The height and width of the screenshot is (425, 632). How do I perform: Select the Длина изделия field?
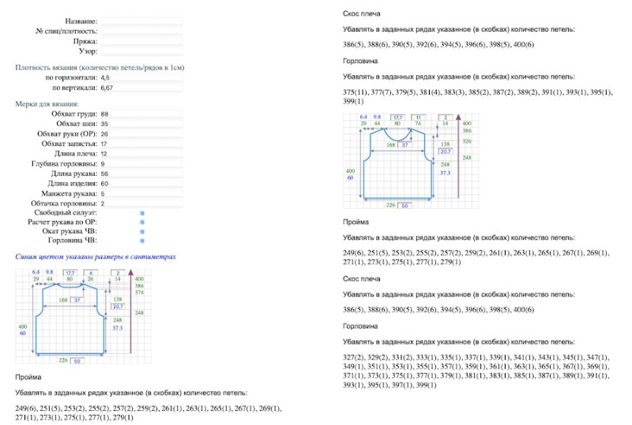pyautogui.click(x=141, y=184)
